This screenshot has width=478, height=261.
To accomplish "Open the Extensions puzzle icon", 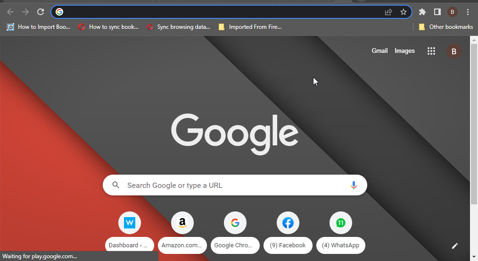I will [422, 12].
